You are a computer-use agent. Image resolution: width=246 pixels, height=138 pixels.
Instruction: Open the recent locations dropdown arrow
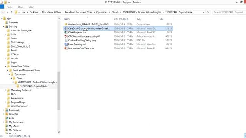[x=7, y=12]
